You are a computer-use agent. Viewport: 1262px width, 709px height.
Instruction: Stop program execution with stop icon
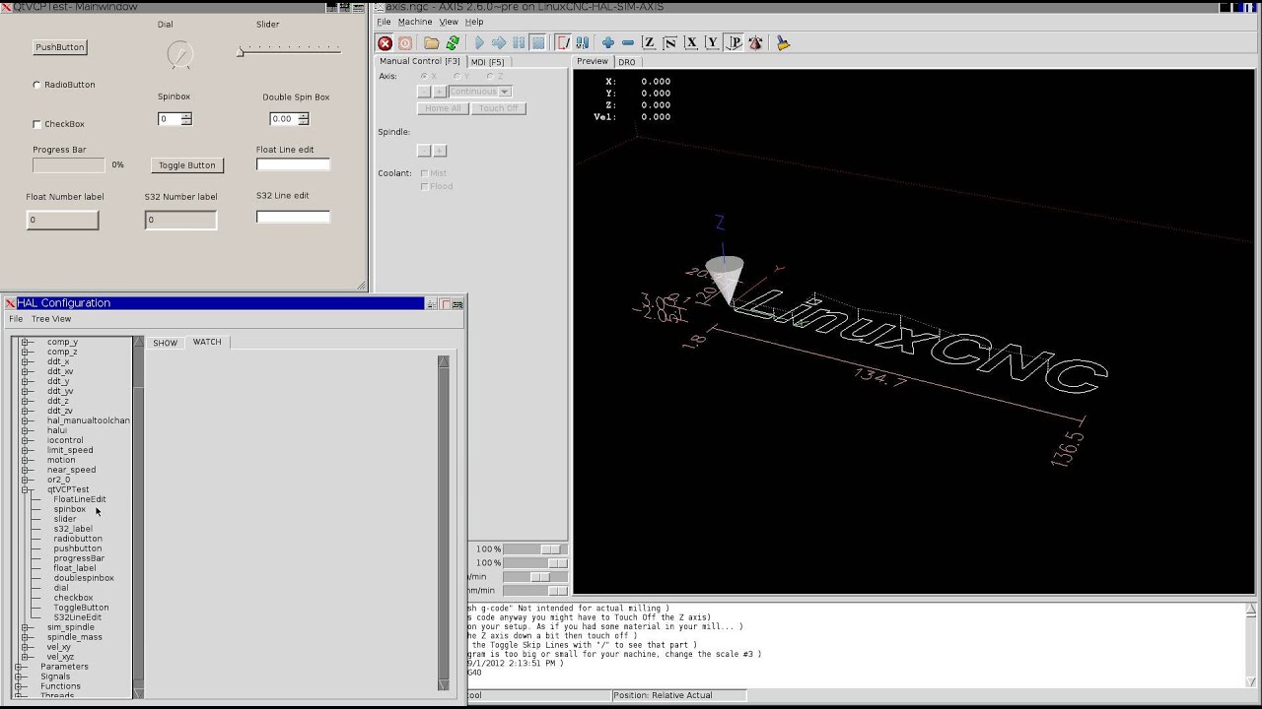coord(538,43)
